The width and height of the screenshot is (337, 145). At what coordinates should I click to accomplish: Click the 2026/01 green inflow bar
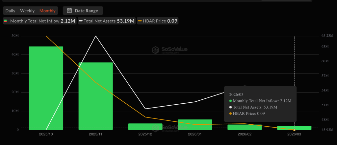[x=195, y=125]
